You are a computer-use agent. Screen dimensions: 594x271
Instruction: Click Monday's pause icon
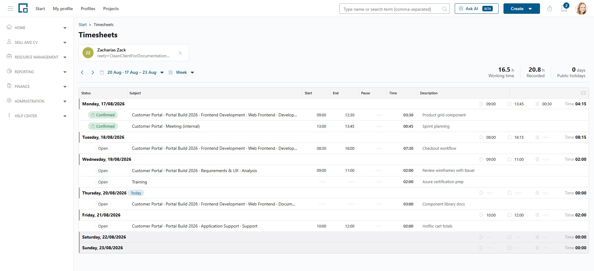(537, 104)
